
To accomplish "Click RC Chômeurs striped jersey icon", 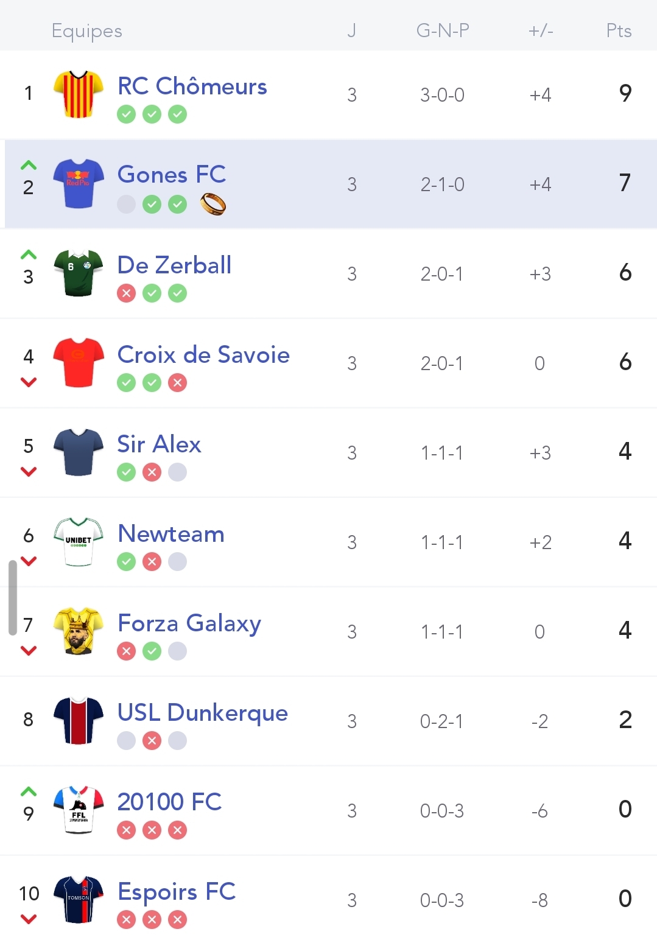I will pyautogui.click(x=78, y=94).
